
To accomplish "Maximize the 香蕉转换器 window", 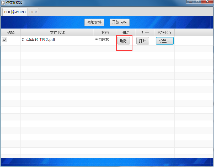I will click(197, 2).
